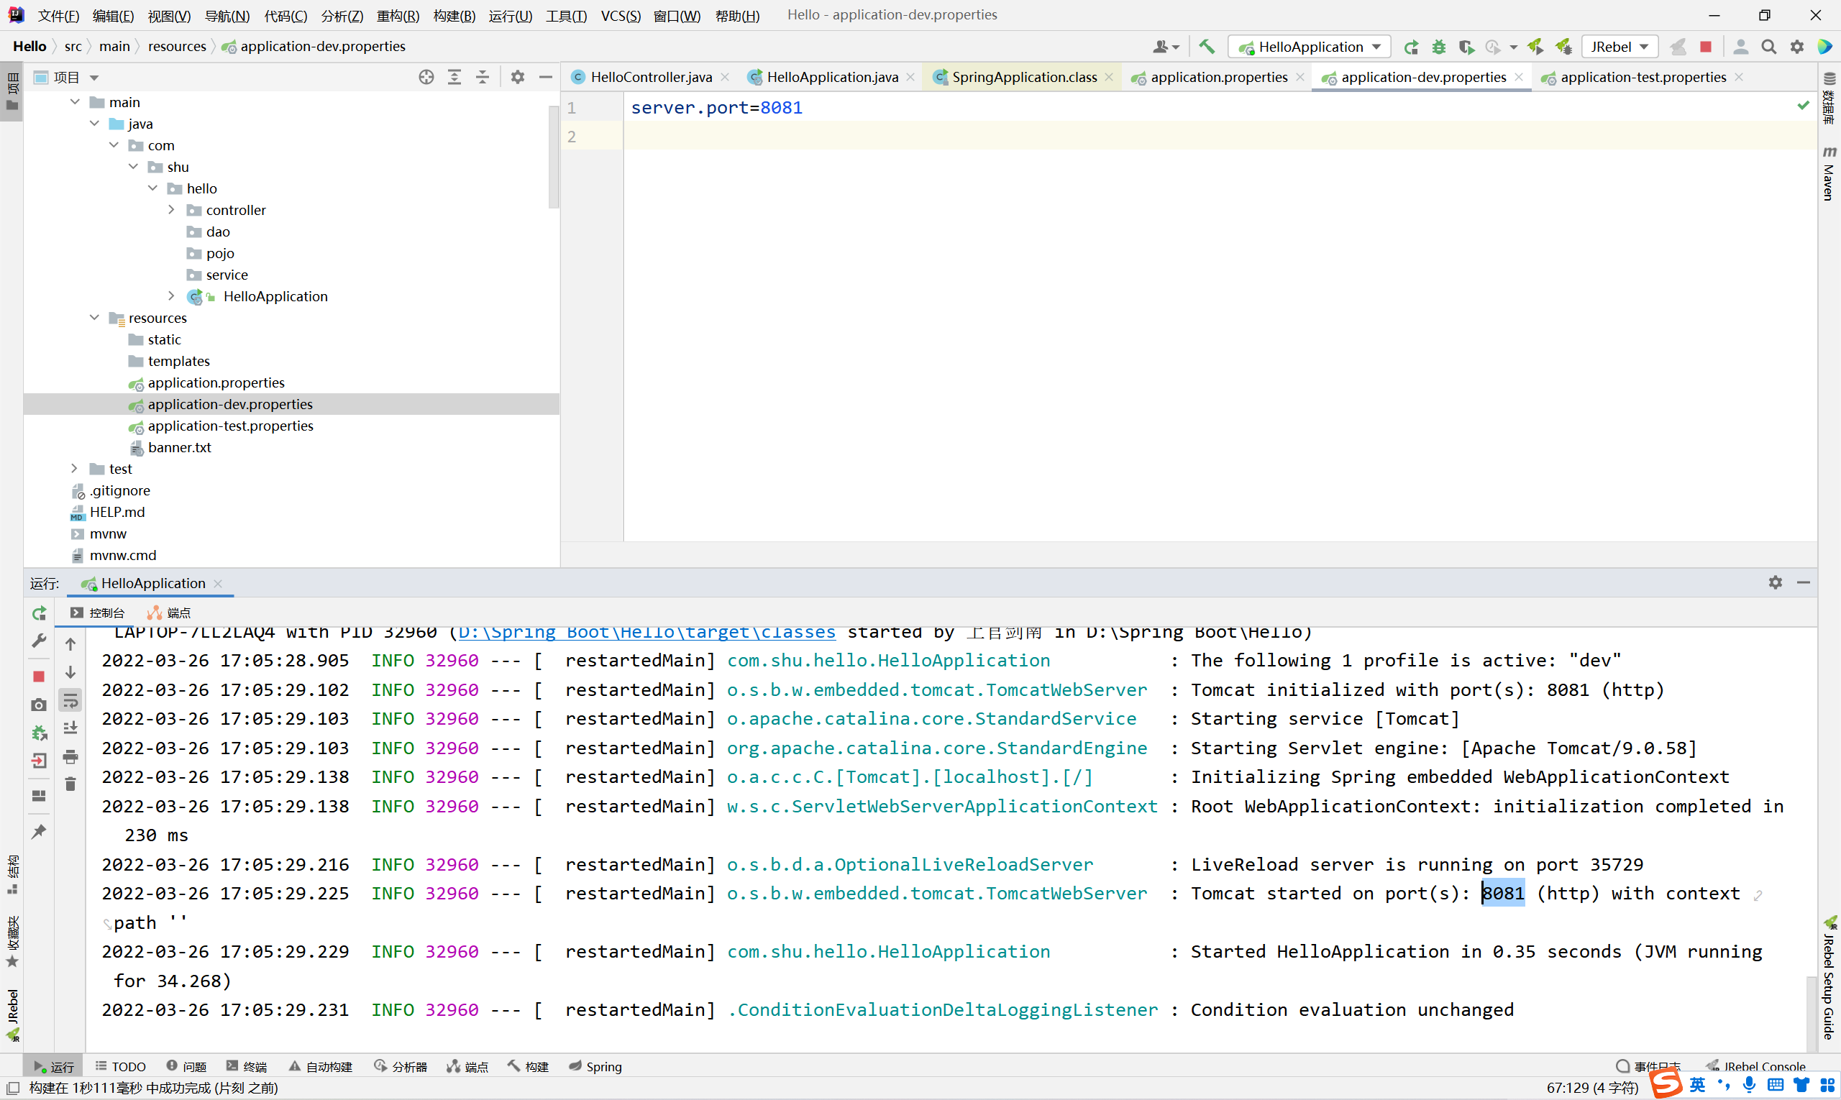Collapse the resources folder

94,317
